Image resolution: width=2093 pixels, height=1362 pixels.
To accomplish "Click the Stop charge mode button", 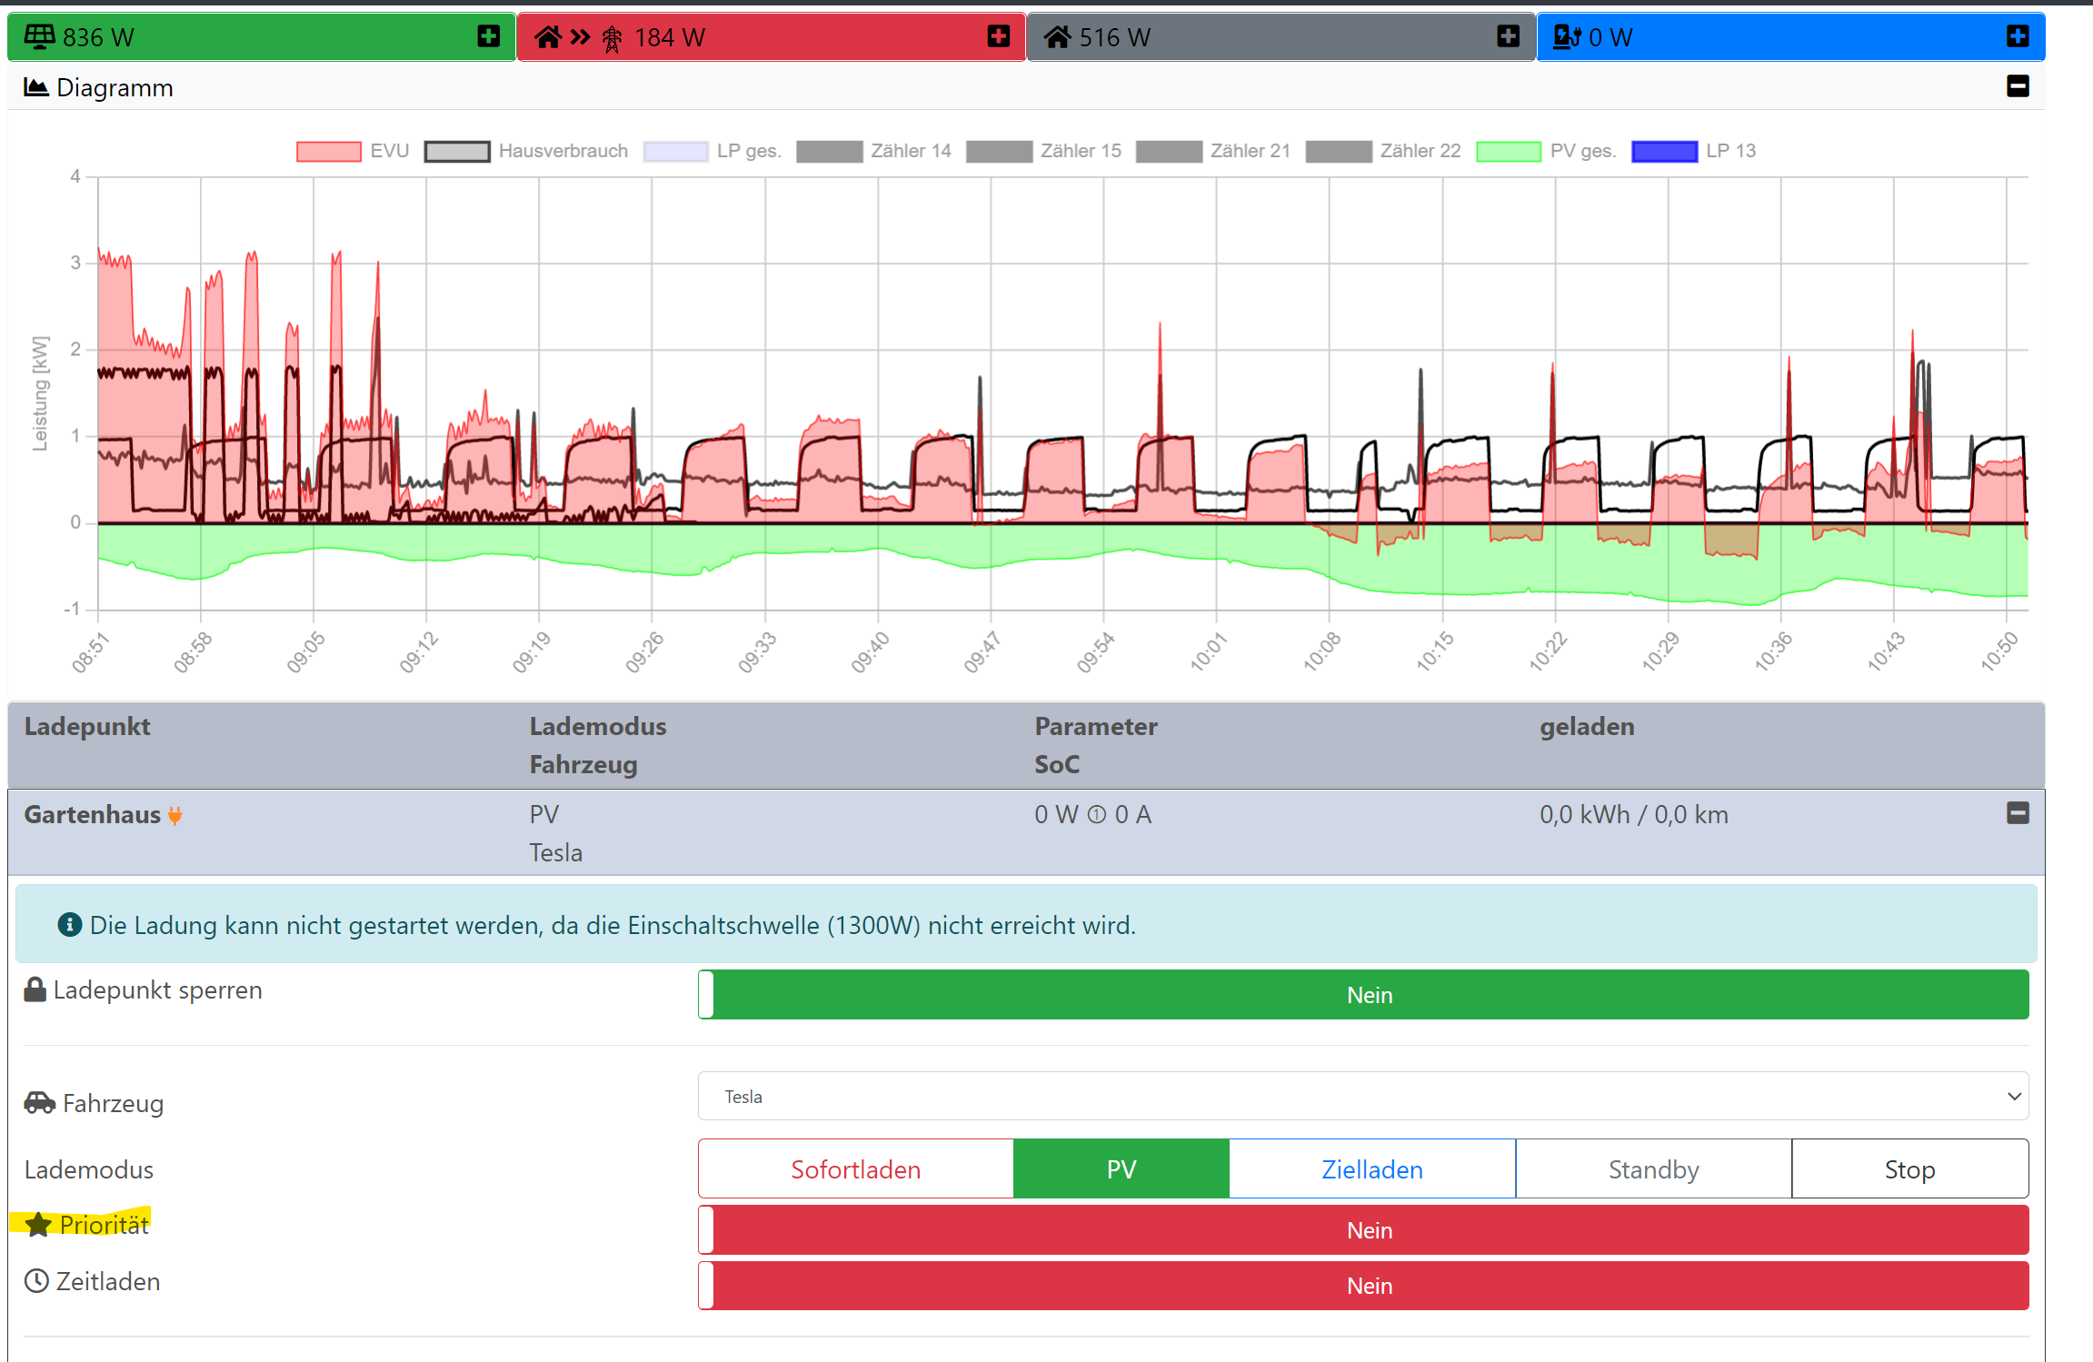I will (1909, 1168).
